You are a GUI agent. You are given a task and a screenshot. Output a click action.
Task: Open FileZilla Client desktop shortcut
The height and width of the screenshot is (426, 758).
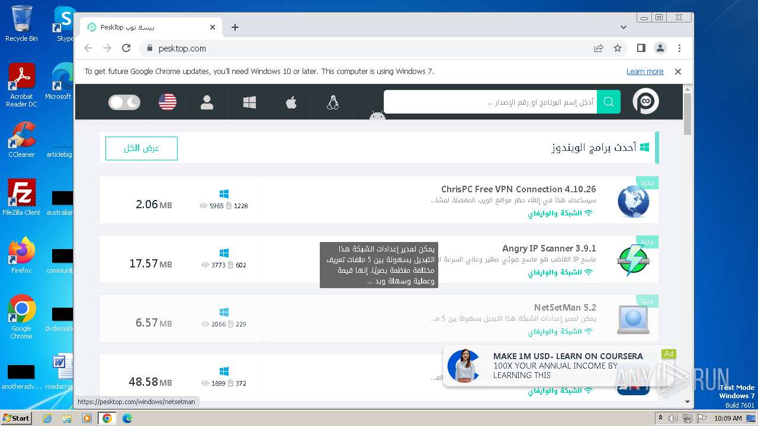point(21,198)
